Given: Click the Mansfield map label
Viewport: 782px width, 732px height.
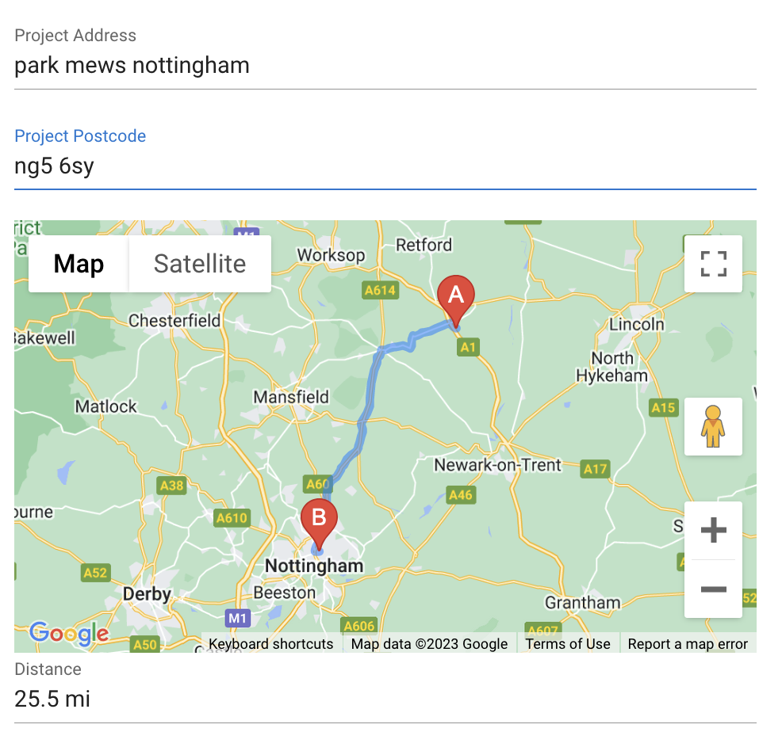Looking at the screenshot, I should pos(290,396).
